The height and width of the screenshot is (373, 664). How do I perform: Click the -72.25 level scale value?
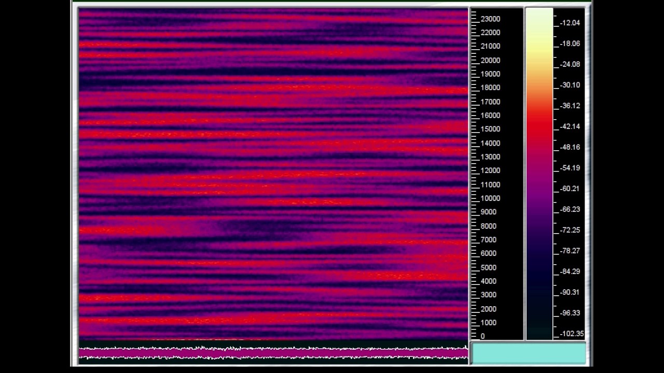click(x=570, y=230)
